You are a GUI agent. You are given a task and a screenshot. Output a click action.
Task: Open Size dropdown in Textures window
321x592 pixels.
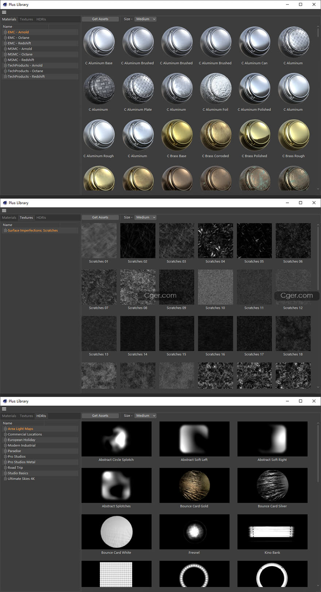(x=146, y=217)
